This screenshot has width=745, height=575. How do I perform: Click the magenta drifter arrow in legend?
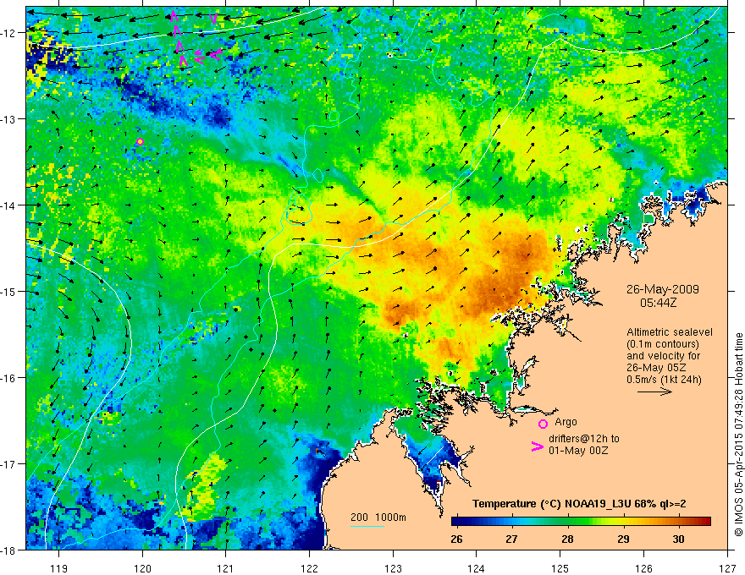[538, 446]
